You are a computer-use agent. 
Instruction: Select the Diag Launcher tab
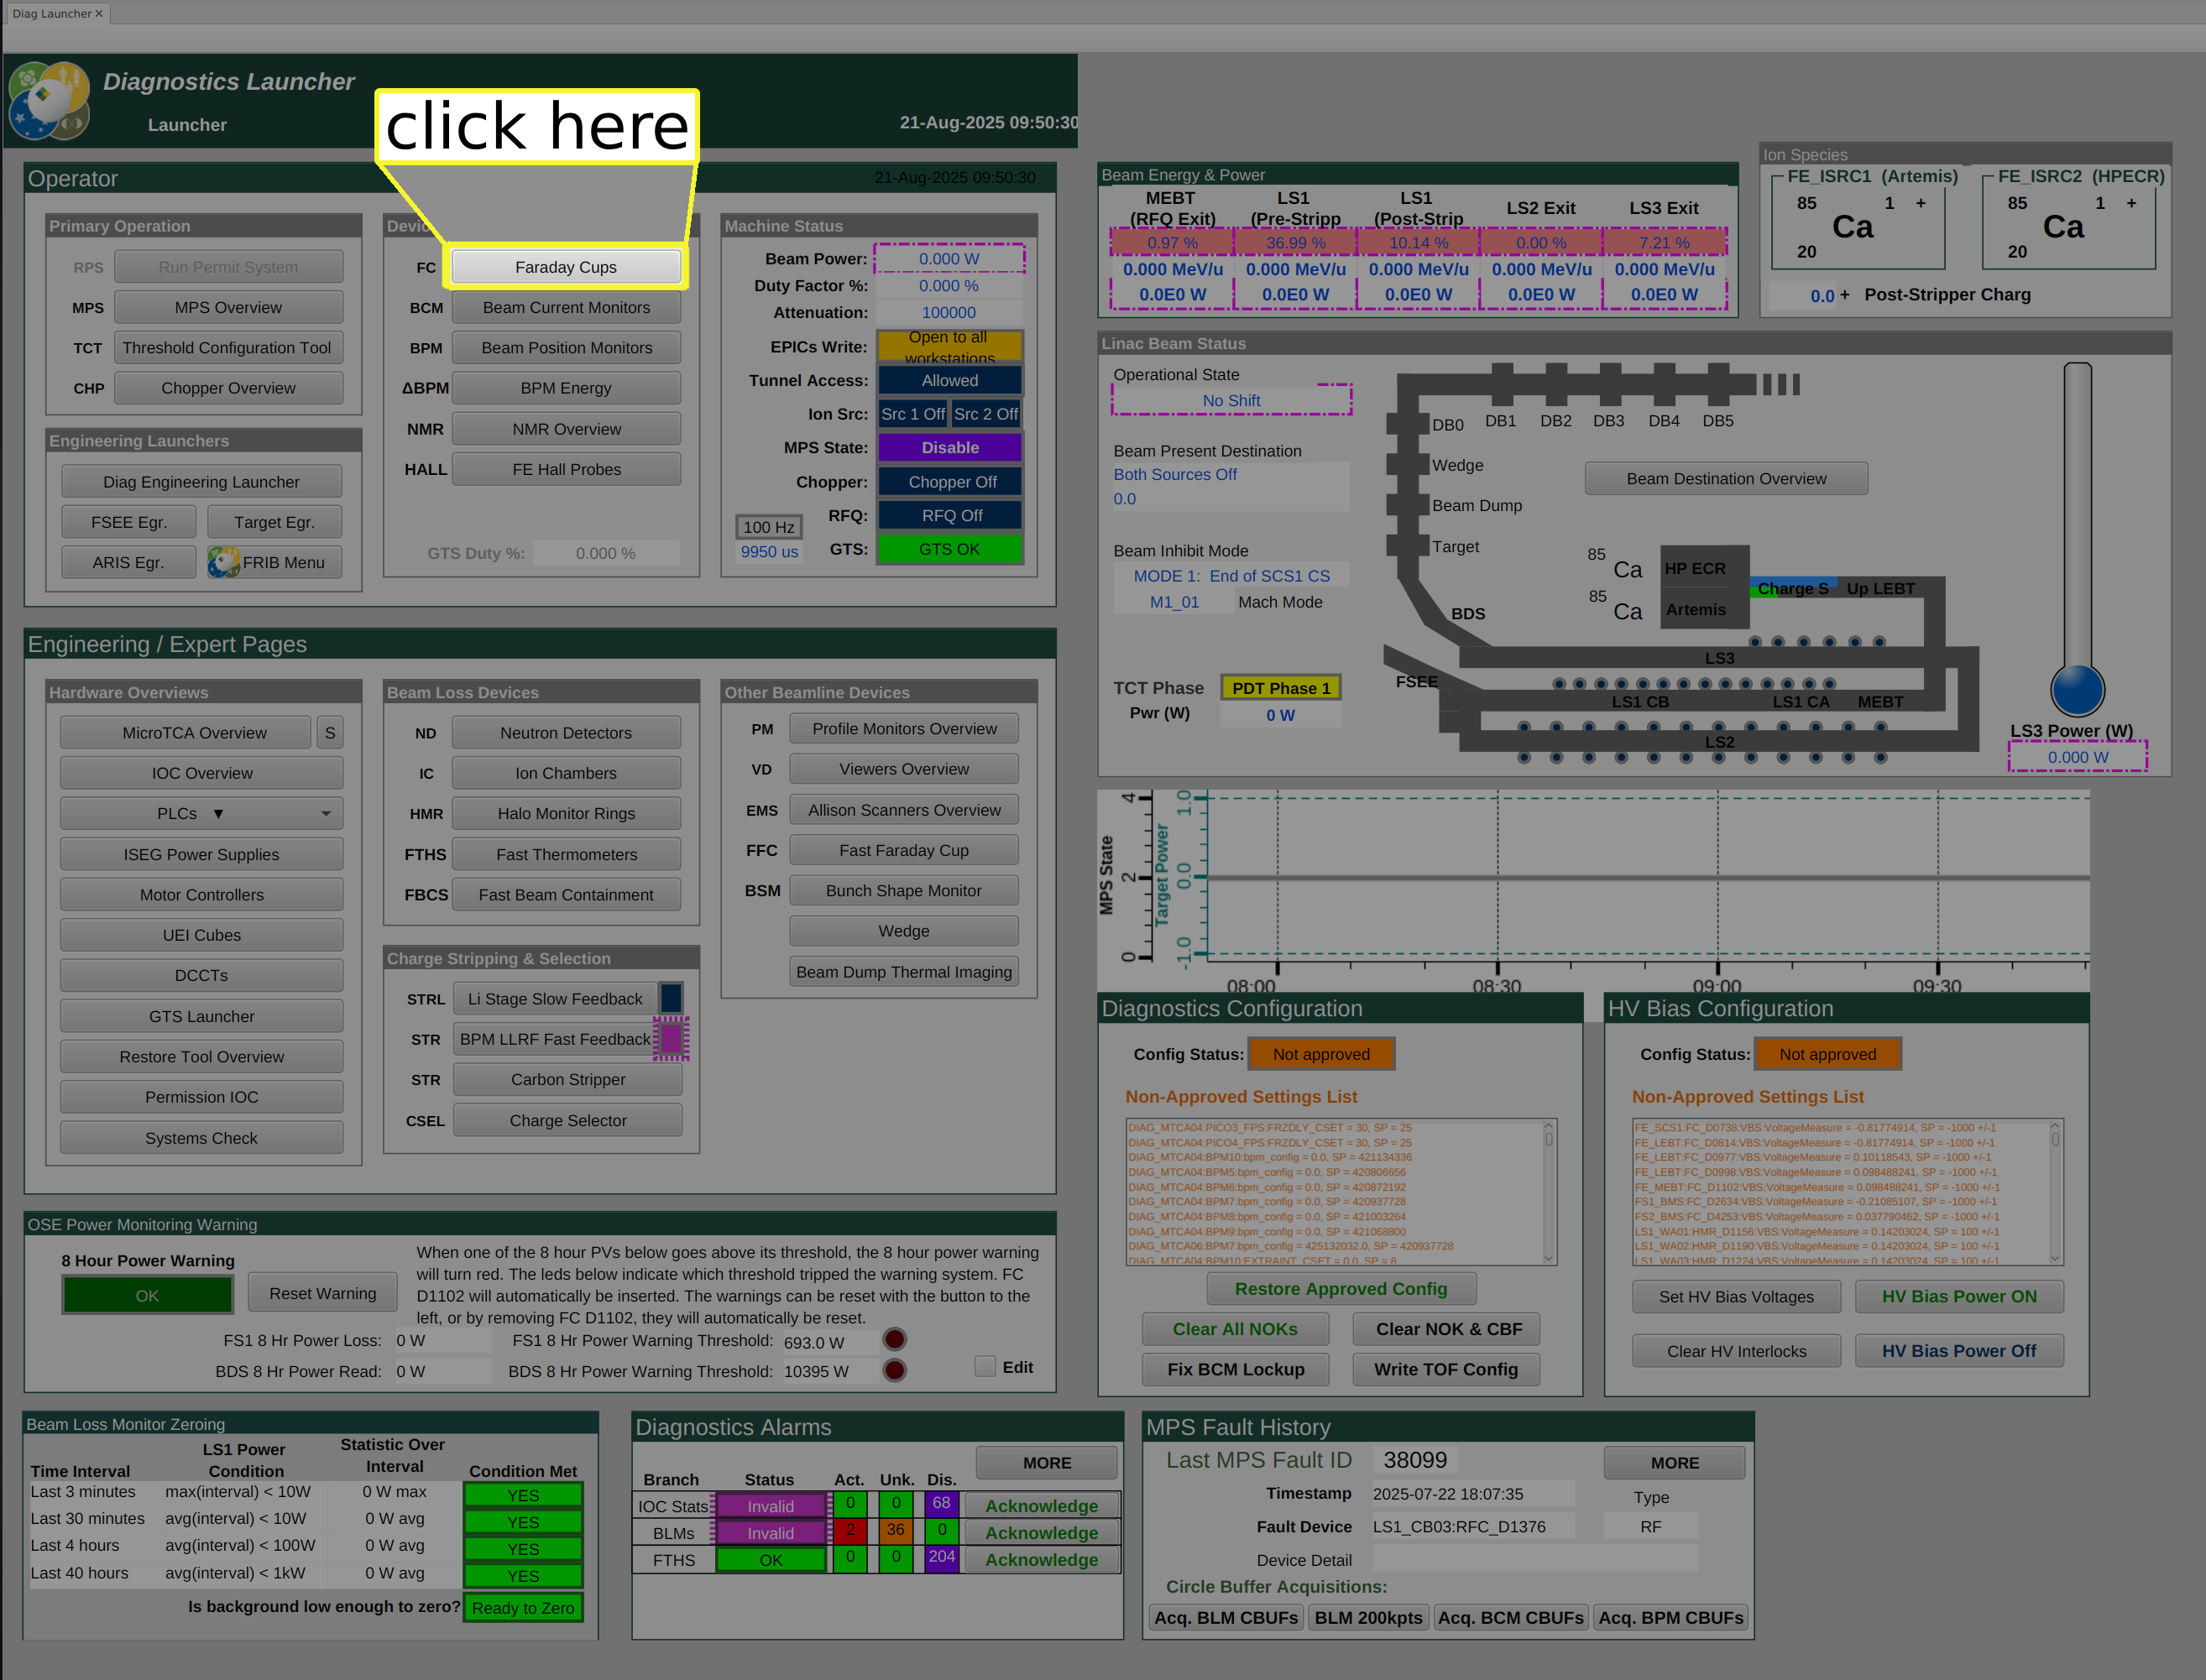[50, 13]
